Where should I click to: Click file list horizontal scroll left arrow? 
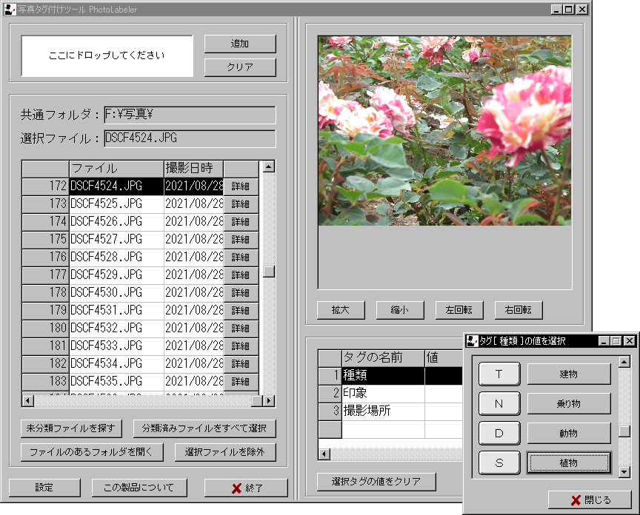click(x=27, y=401)
